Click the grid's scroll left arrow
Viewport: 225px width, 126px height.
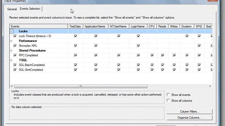(12, 86)
